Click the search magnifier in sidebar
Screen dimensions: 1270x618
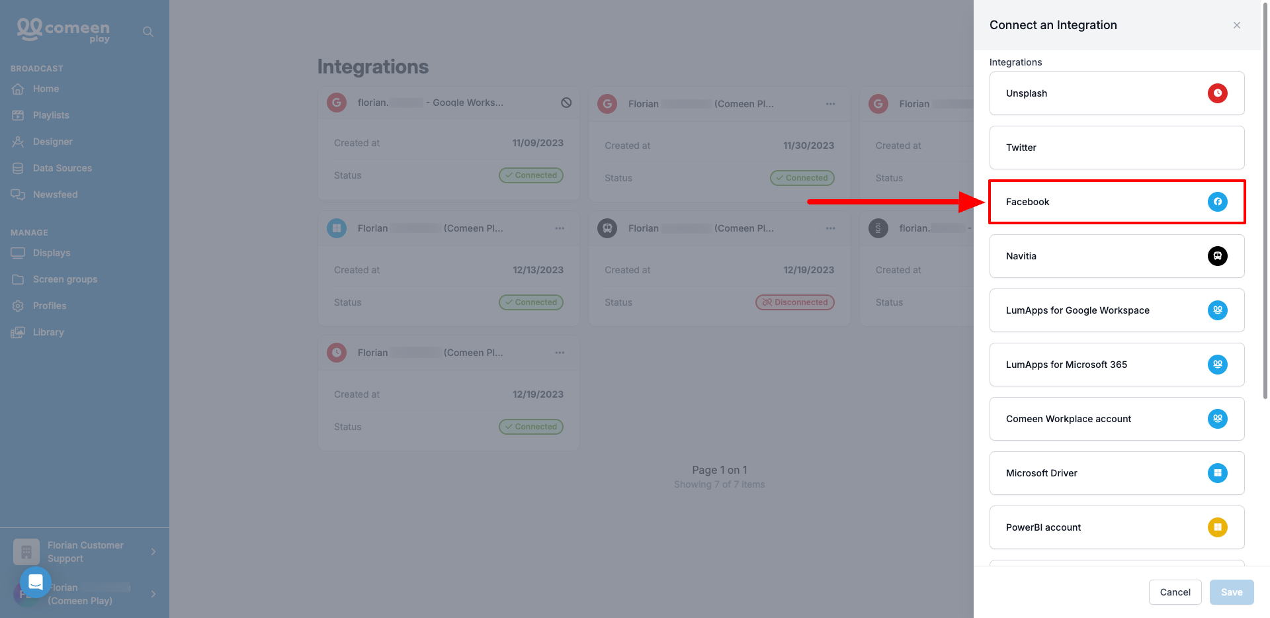coord(148,32)
